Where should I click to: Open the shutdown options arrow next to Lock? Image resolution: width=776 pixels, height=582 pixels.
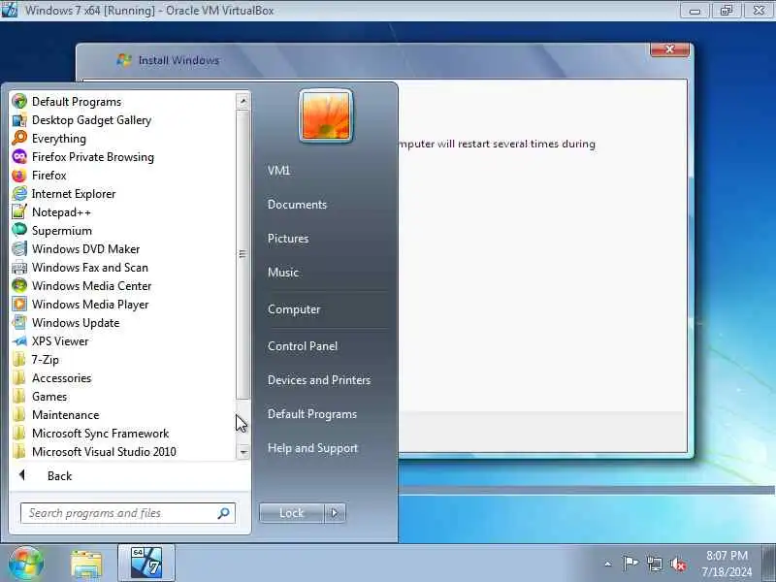pos(335,513)
